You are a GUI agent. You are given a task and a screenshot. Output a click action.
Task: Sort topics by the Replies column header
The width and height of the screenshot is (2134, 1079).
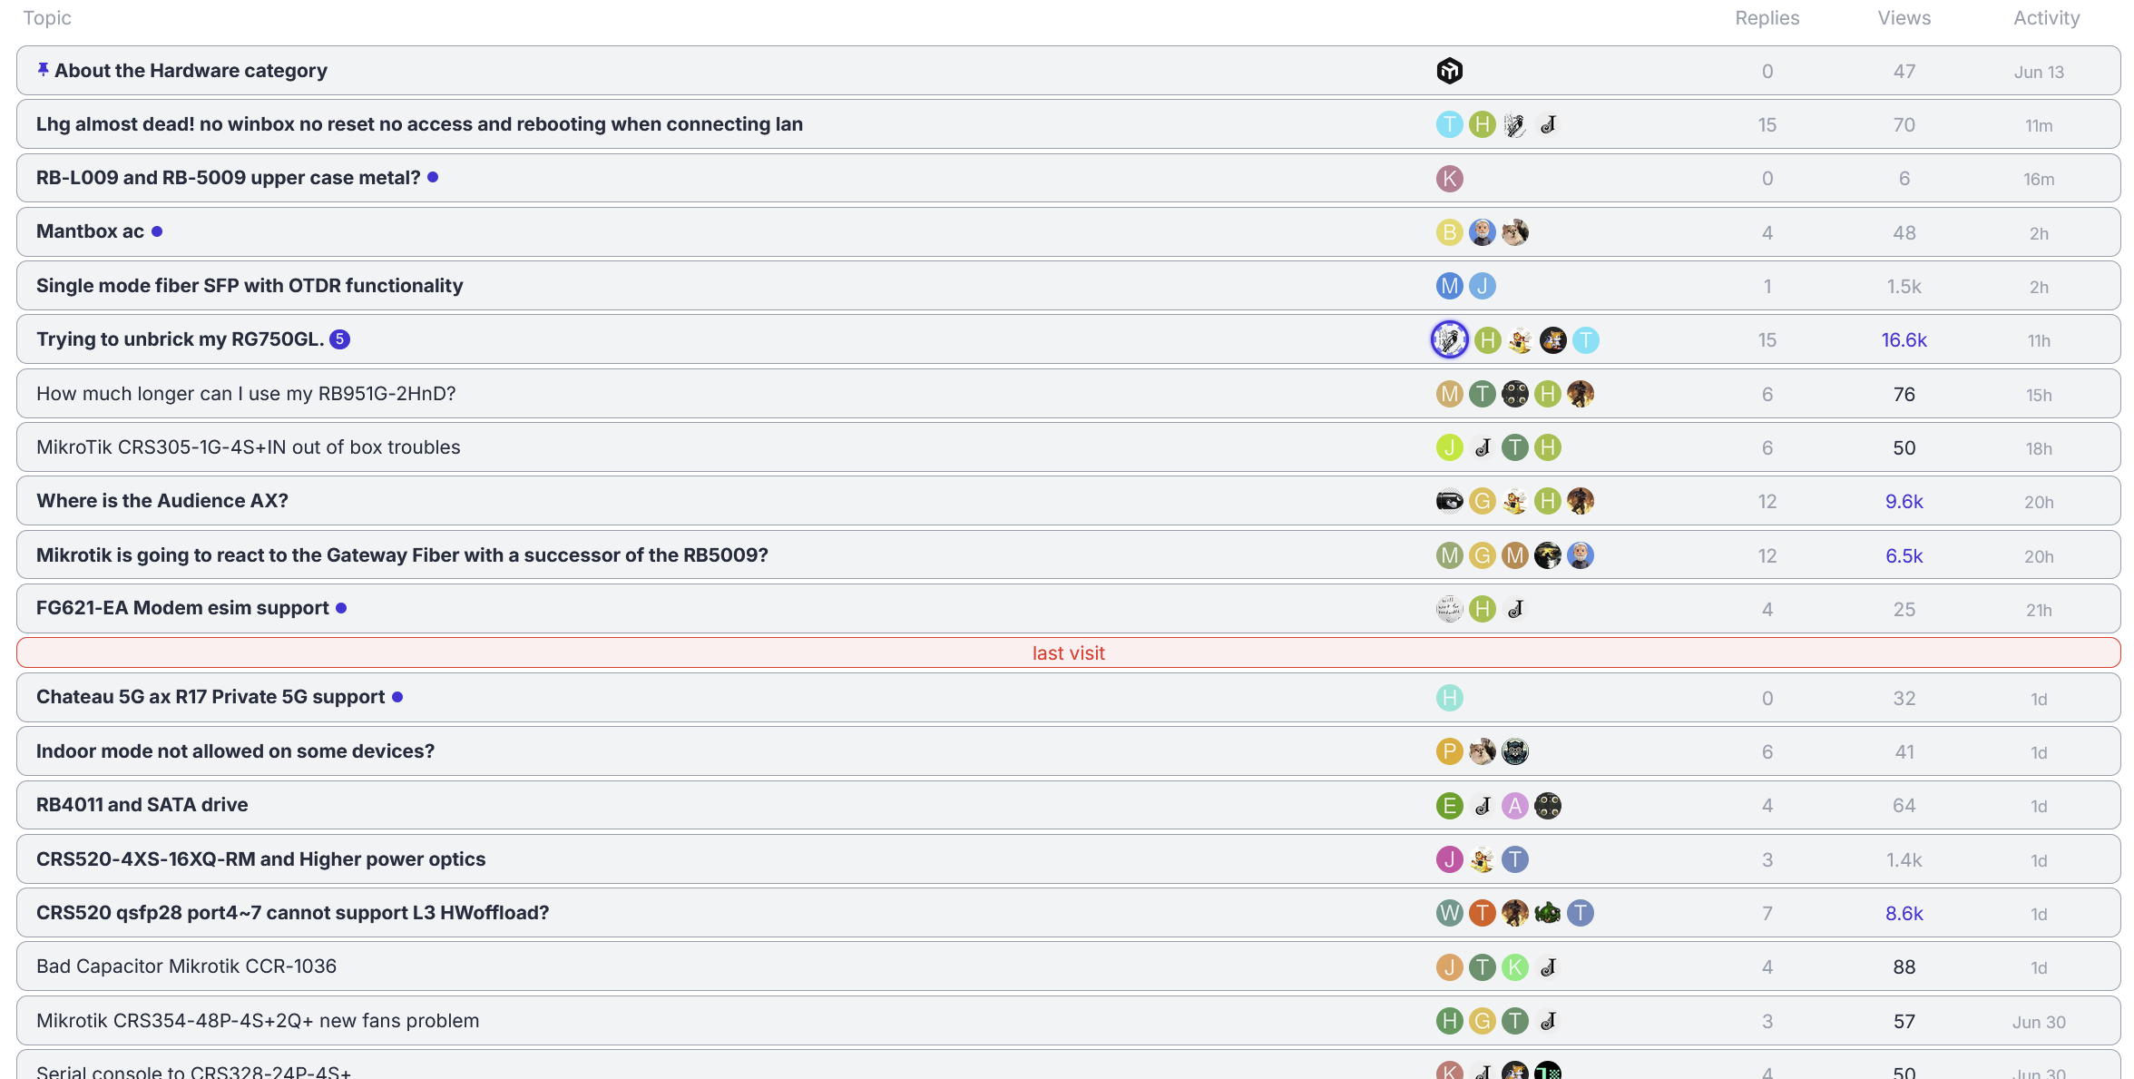[1767, 18]
